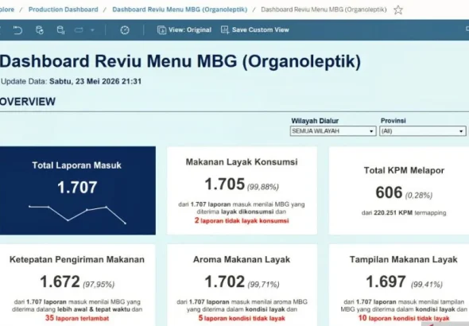The image size is (469, 326).
Task: Click the trend line chart in the Total Laporan Masuk card
Action: point(77,215)
